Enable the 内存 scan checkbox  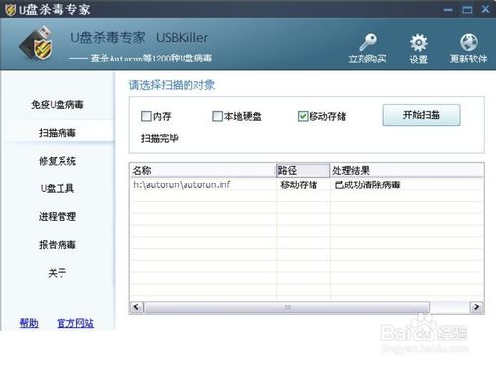tap(146, 116)
